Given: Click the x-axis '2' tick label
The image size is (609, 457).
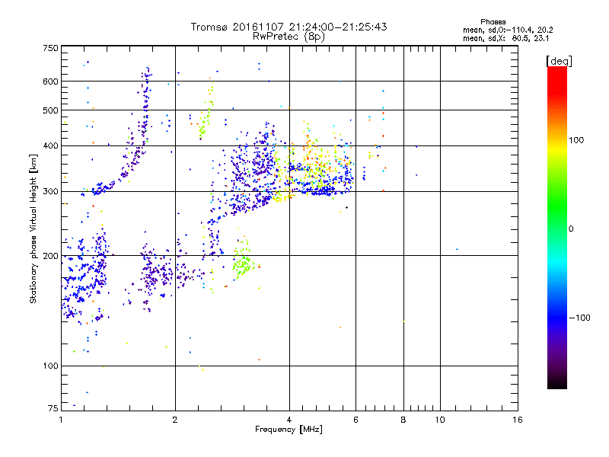Looking at the screenshot, I should pyautogui.click(x=175, y=420).
